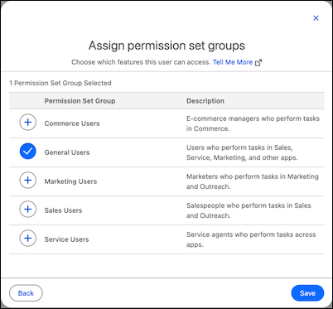Viewport: 333px width, 309px height.
Task: Click the Service agents description text
Action: pos(251,239)
